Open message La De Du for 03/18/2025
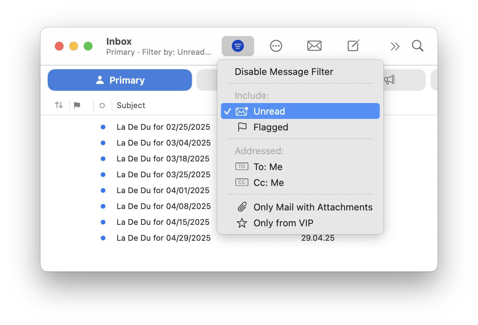Image resolution: width=478 pixels, height=325 pixels. point(163,159)
